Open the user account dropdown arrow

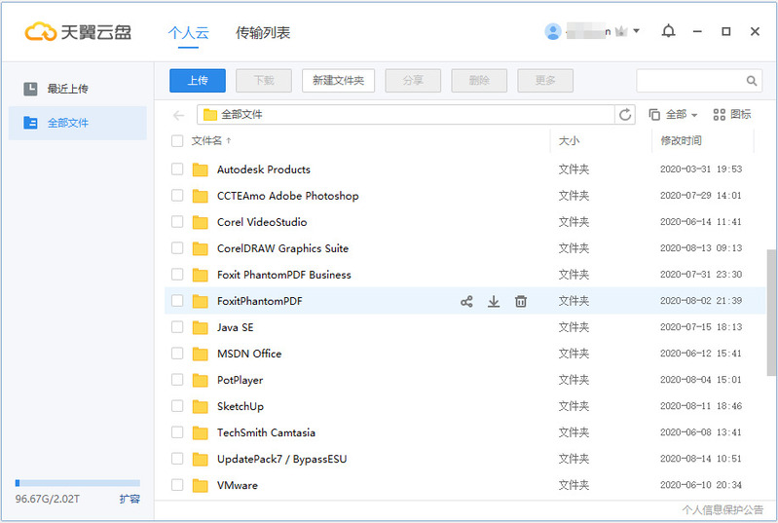point(636,31)
